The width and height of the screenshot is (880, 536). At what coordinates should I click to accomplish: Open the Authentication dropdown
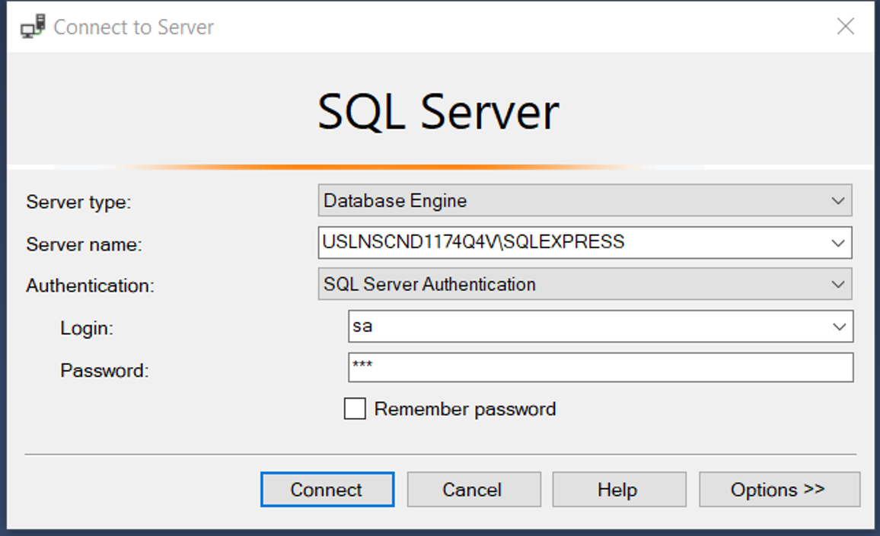[585, 284]
